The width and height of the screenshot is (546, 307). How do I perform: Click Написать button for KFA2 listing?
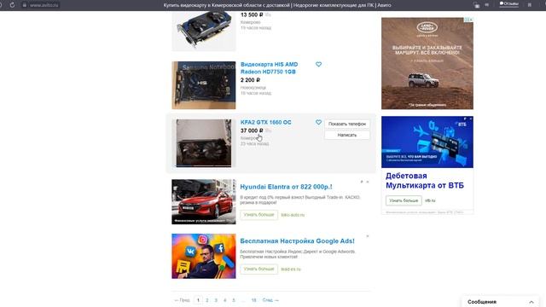point(347,135)
